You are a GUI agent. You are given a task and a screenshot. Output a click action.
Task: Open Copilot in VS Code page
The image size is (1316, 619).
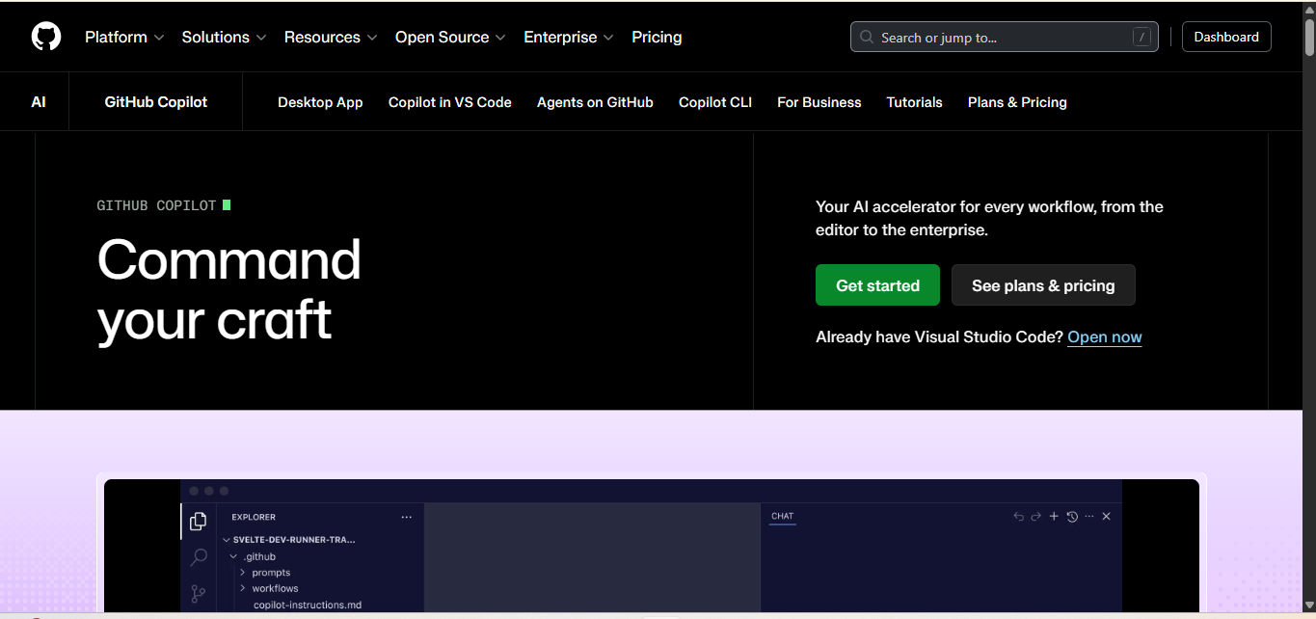coord(450,102)
